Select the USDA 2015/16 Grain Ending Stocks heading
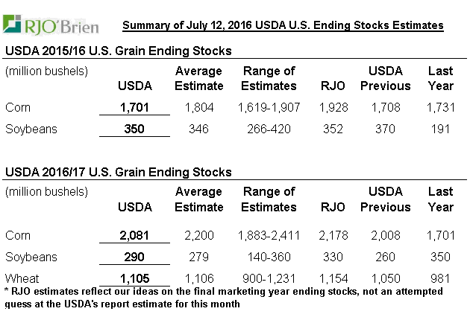Screen dimensions: 470x320 [119, 51]
